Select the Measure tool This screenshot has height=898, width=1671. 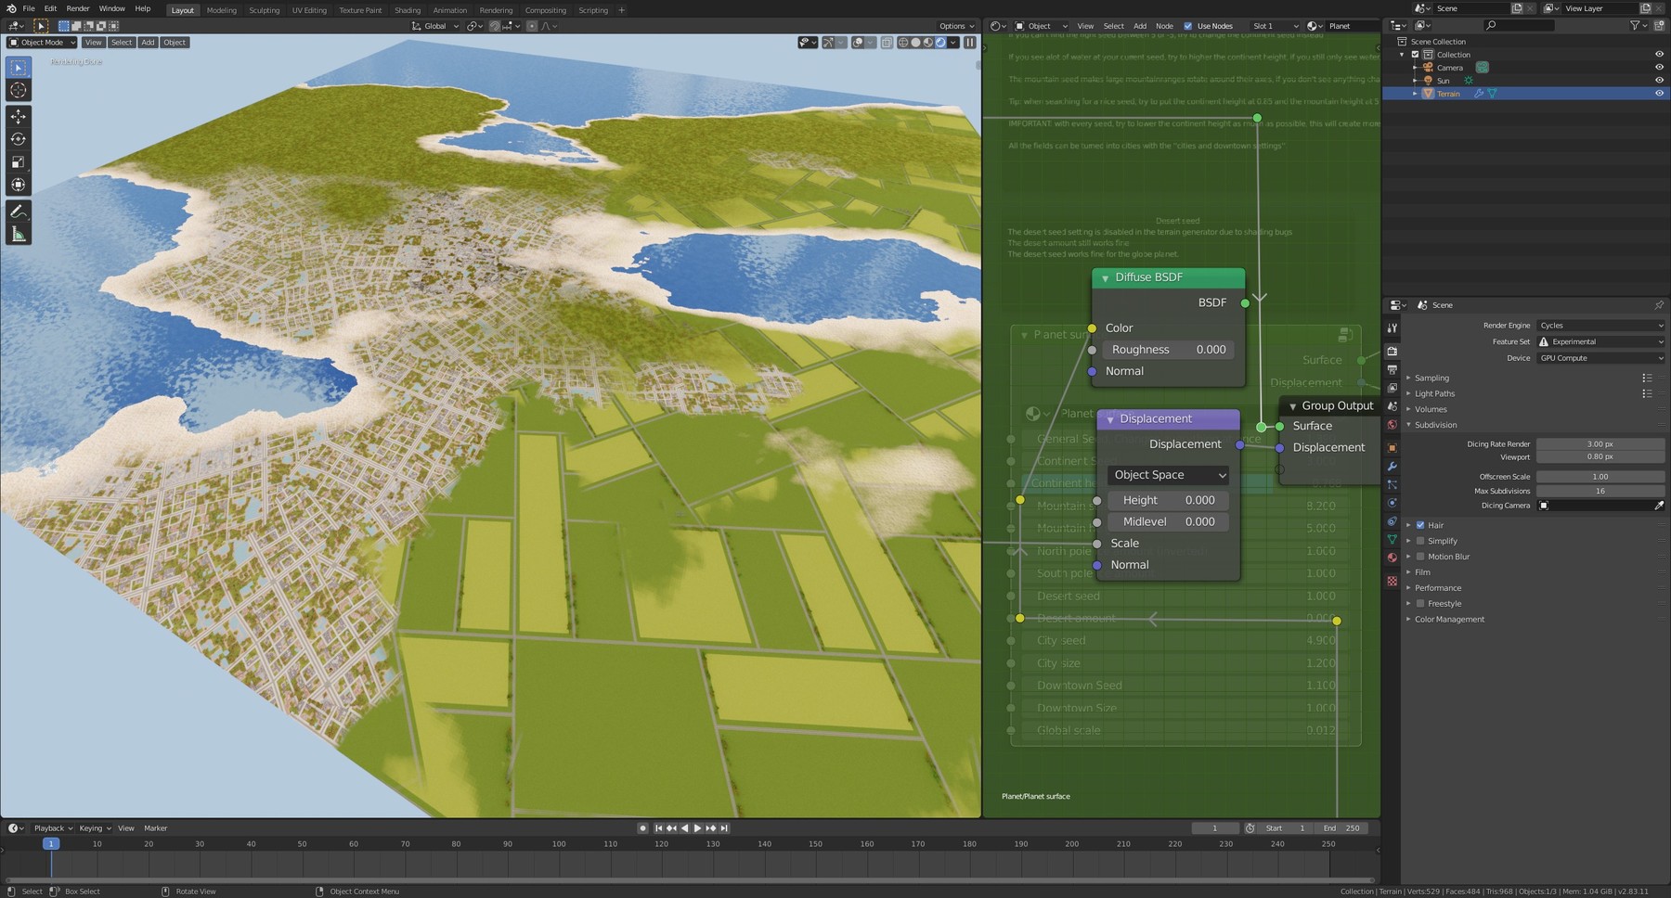coord(17,234)
